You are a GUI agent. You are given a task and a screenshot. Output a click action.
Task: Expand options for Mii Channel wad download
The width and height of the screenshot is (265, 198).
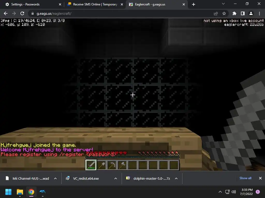[55, 178]
